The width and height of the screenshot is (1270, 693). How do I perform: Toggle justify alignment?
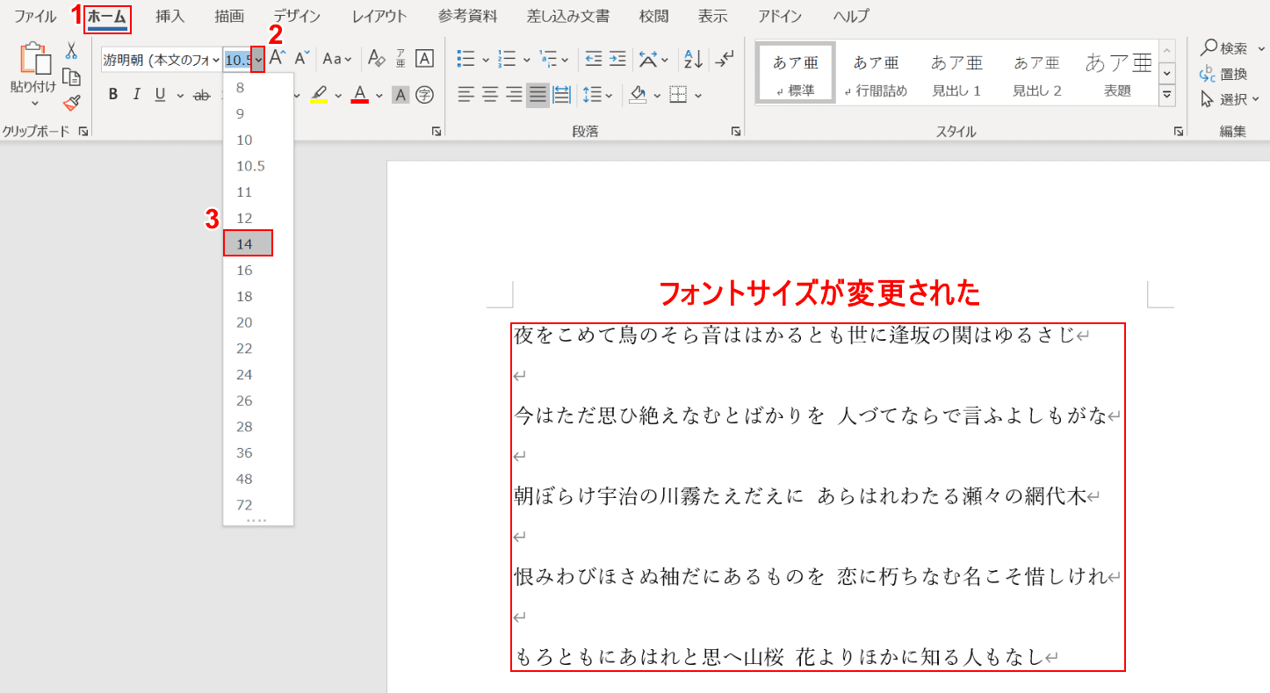point(538,94)
